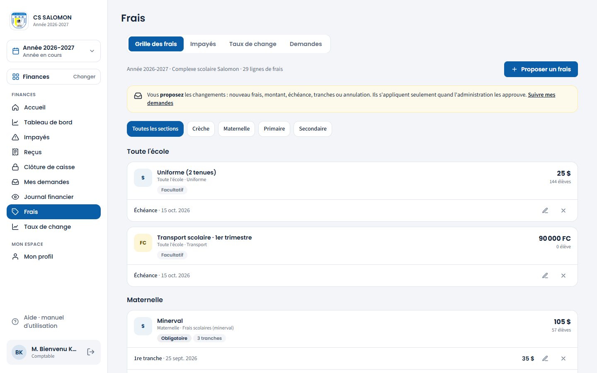Open Impayés in the sidebar menu
The width and height of the screenshot is (597, 373).
pos(53,137)
